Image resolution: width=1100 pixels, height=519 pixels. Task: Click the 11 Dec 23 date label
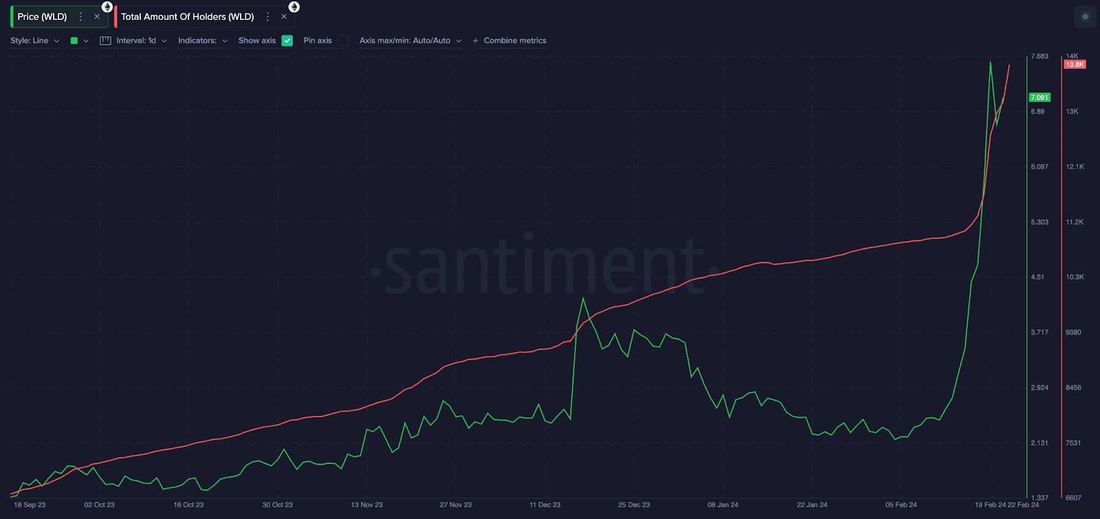(544, 505)
